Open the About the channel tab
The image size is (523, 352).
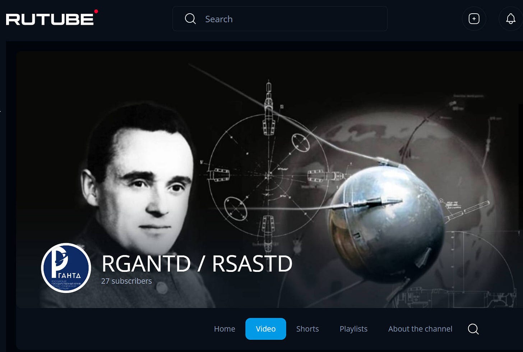pyautogui.click(x=420, y=329)
